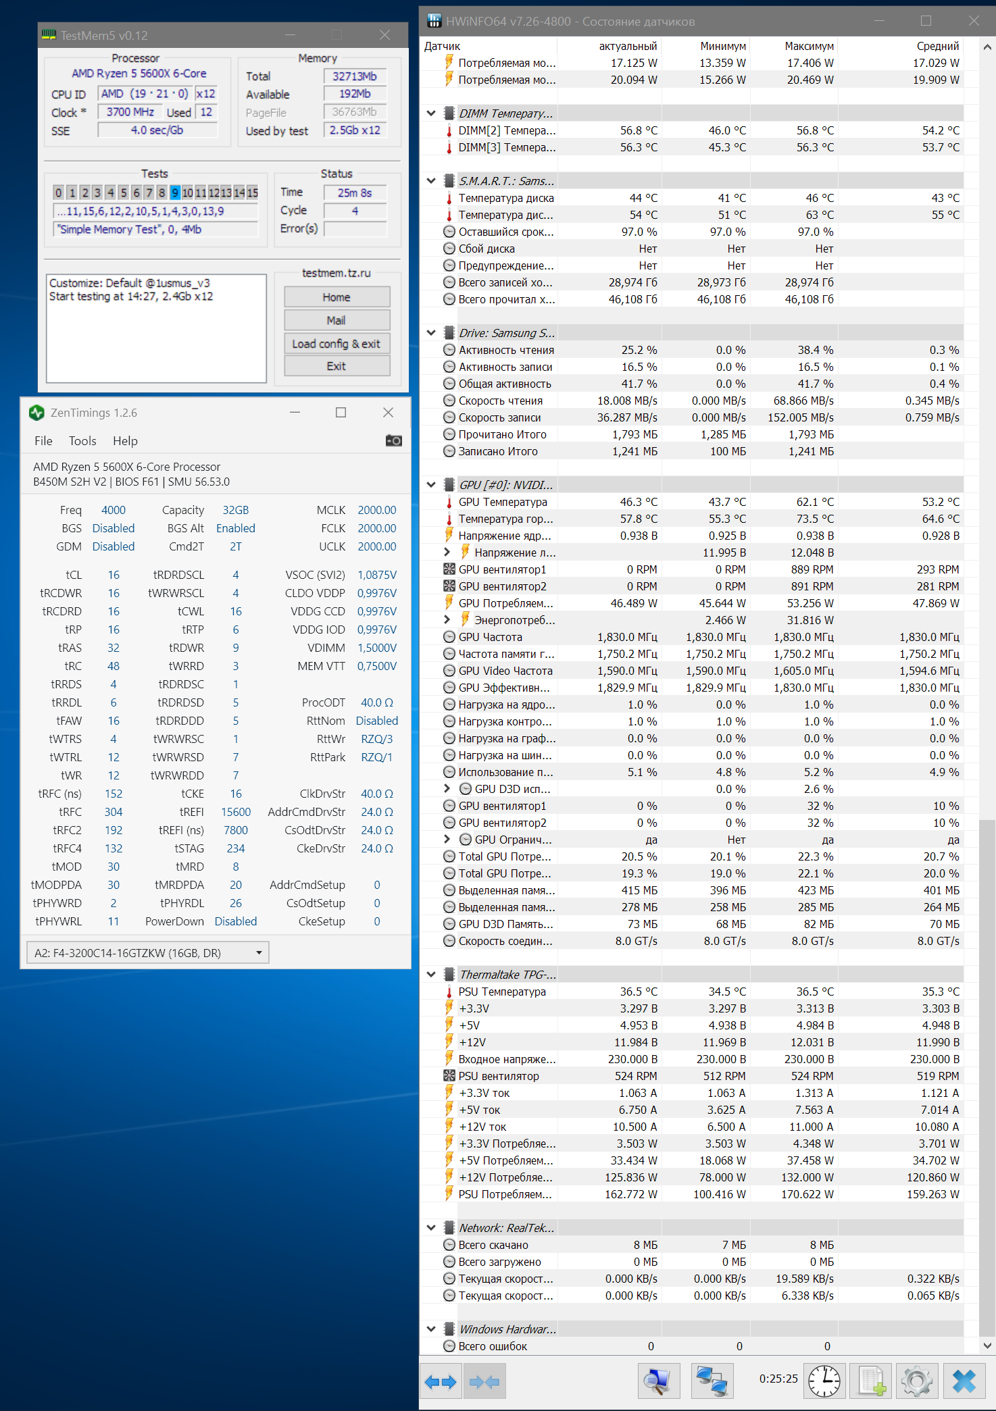Click the circle icon beside Всего скачано
Image resolution: width=996 pixels, height=1411 pixels.
pyautogui.click(x=449, y=1245)
